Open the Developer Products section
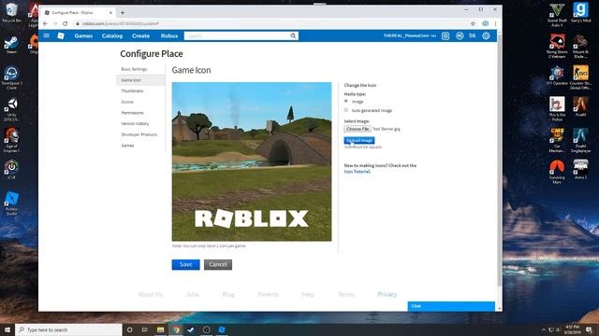The image size is (599, 336). (x=139, y=134)
